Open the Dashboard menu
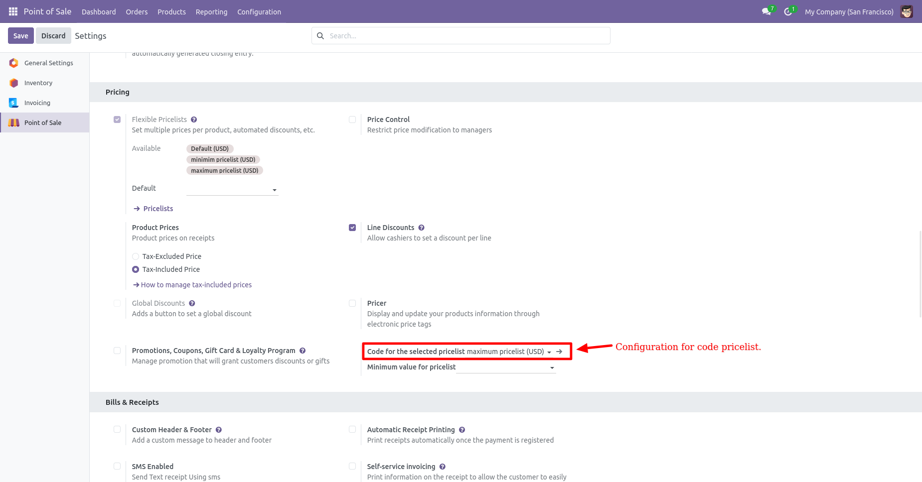Screen dimensions: 922x482 pos(99,12)
